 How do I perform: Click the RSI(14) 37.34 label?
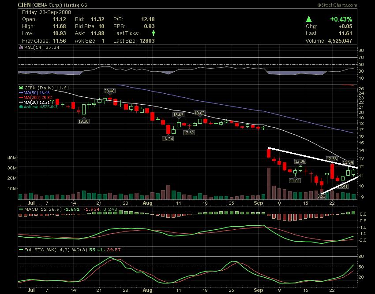[x=42, y=47]
